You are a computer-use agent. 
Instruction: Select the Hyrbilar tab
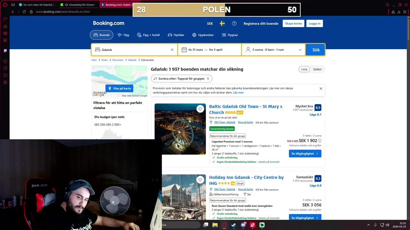click(176, 35)
